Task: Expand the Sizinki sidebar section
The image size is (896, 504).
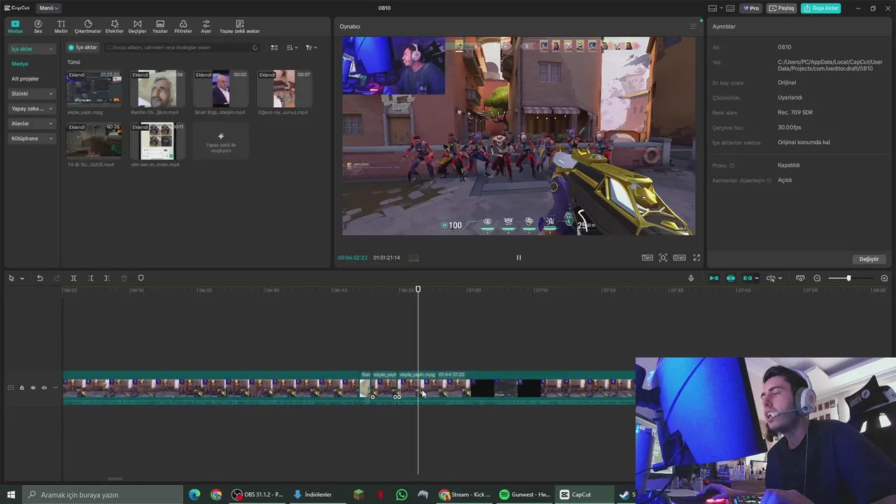Action: (31, 94)
